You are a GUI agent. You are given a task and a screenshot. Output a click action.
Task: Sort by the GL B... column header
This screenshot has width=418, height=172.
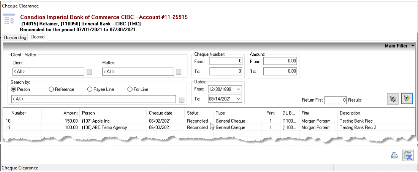tap(290, 113)
